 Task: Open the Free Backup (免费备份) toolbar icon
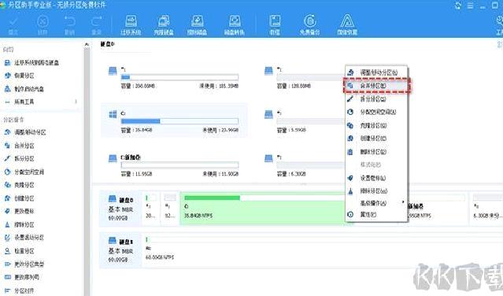310,24
